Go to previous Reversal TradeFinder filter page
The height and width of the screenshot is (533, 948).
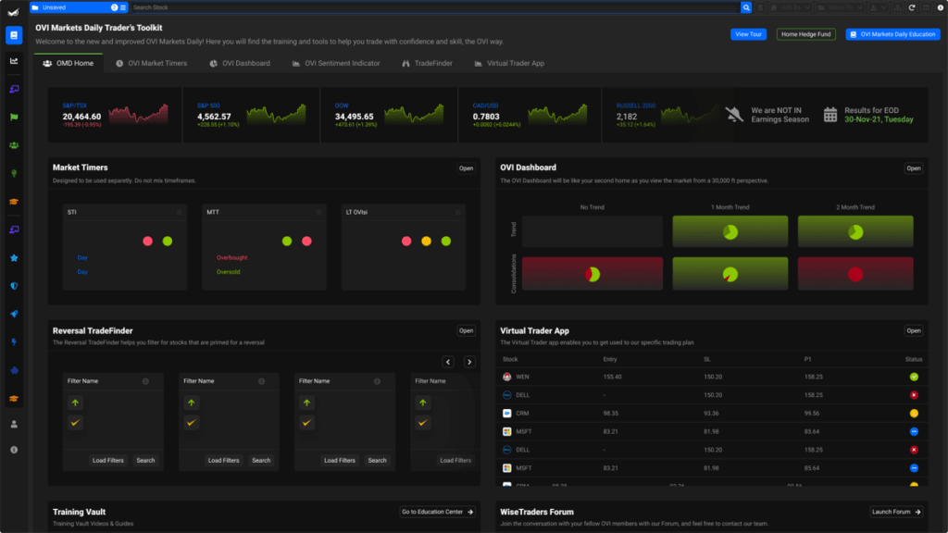448,362
